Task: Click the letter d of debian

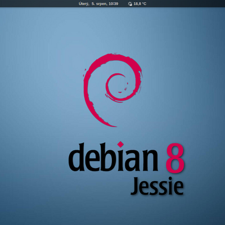Action: pyautogui.click(x=76, y=157)
